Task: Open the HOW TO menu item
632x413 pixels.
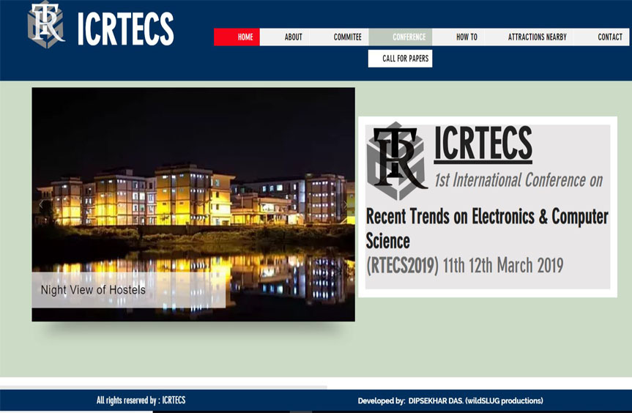Action: click(x=458, y=37)
